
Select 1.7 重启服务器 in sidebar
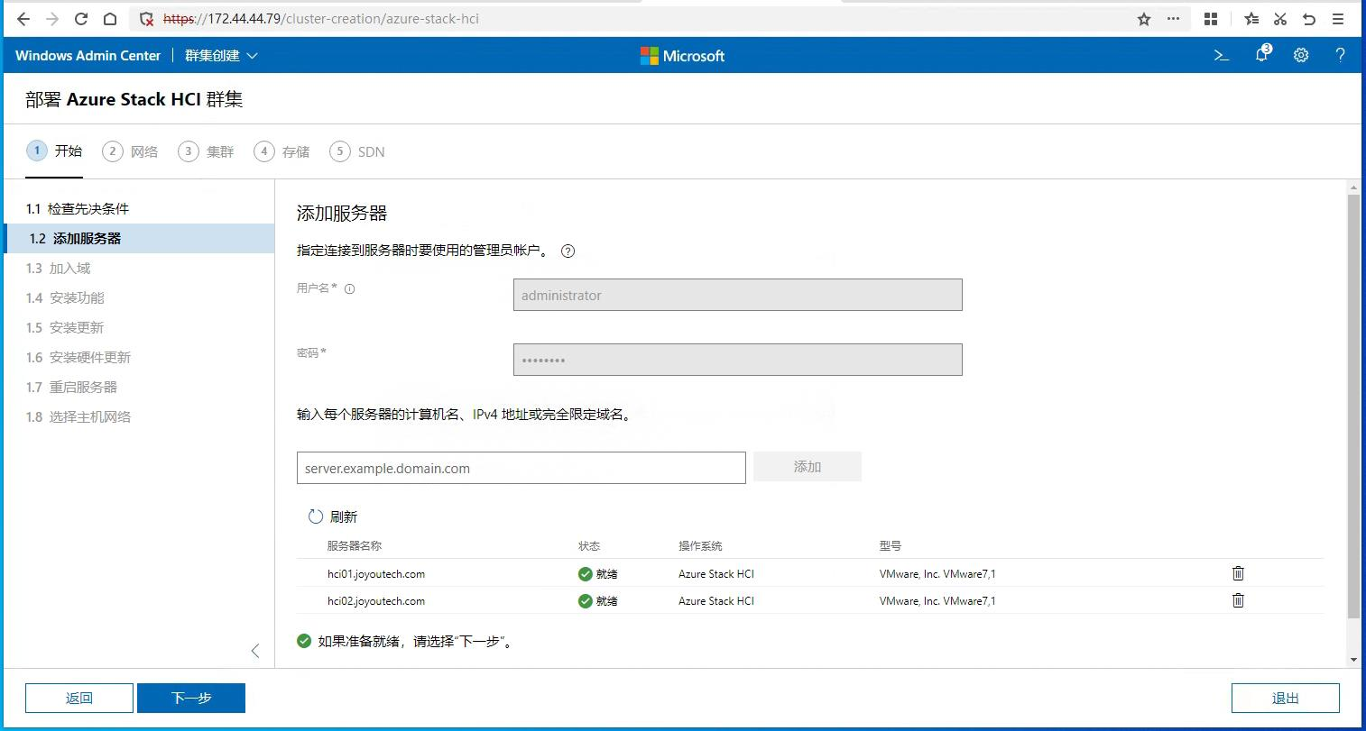point(139,388)
